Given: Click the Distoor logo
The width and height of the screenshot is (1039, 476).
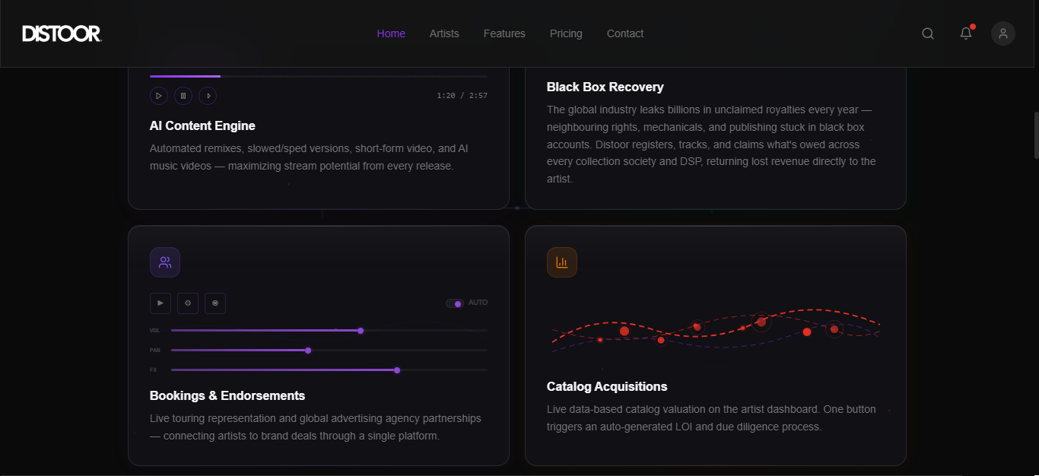Looking at the screenshot, I should pos(62,33).
